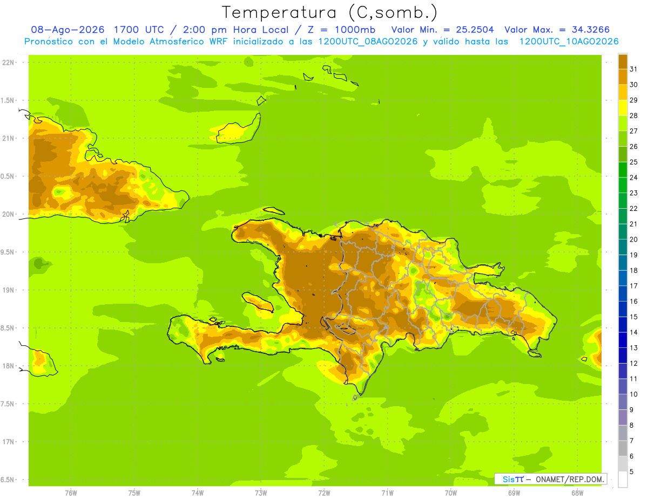Click the longitude label '76W'
The width and height of the screenshot is (648, 500).
click(x=71, y=493)
